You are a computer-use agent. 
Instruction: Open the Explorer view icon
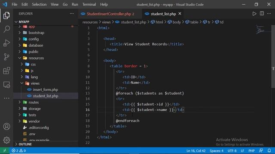[x=6, y=15]
